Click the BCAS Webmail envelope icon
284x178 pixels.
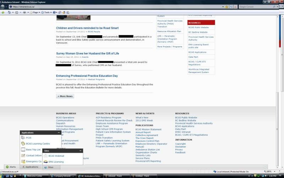point(46,156)
